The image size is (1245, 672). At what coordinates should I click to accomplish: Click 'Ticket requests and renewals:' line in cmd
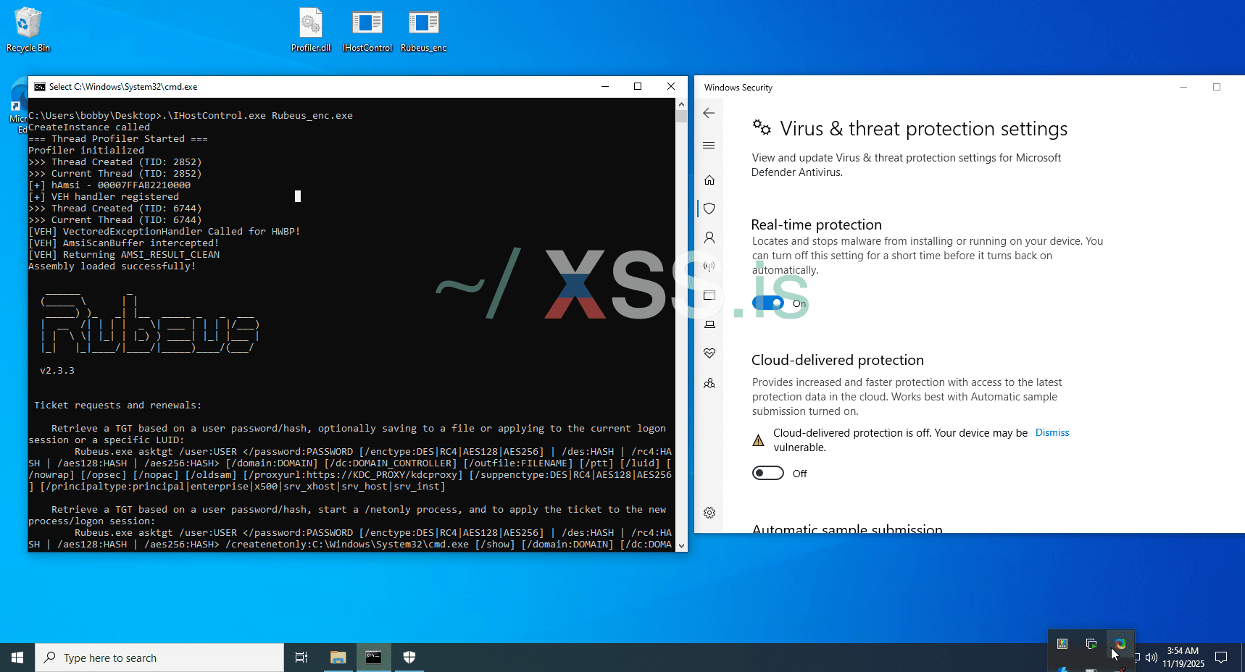pos(118,406)
